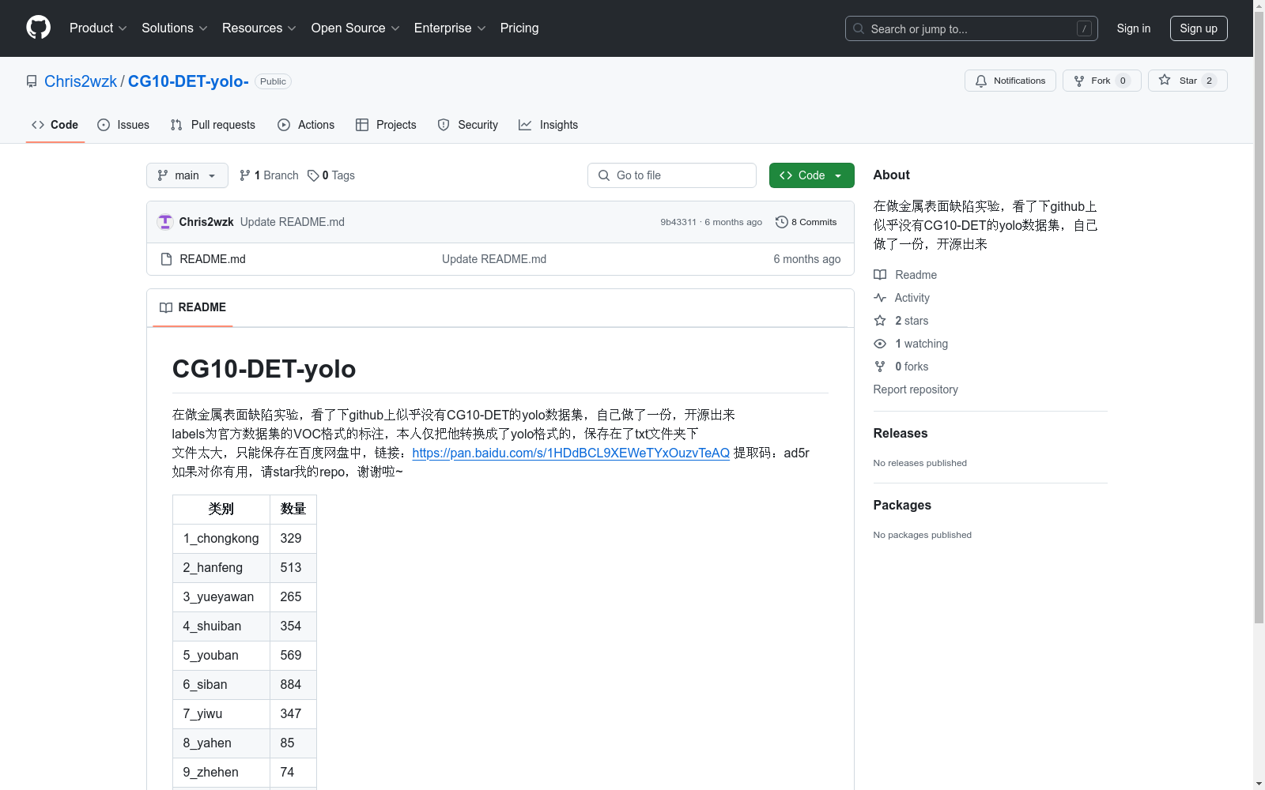Viewport: 1265px width, 790px height.
Task: Open the pan.baidu.com download link
Action: (x=571, y=453)
